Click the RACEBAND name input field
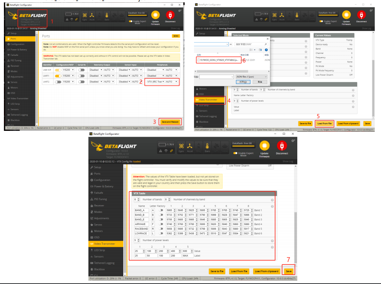 pyautogui.click(x=141, y=229)
